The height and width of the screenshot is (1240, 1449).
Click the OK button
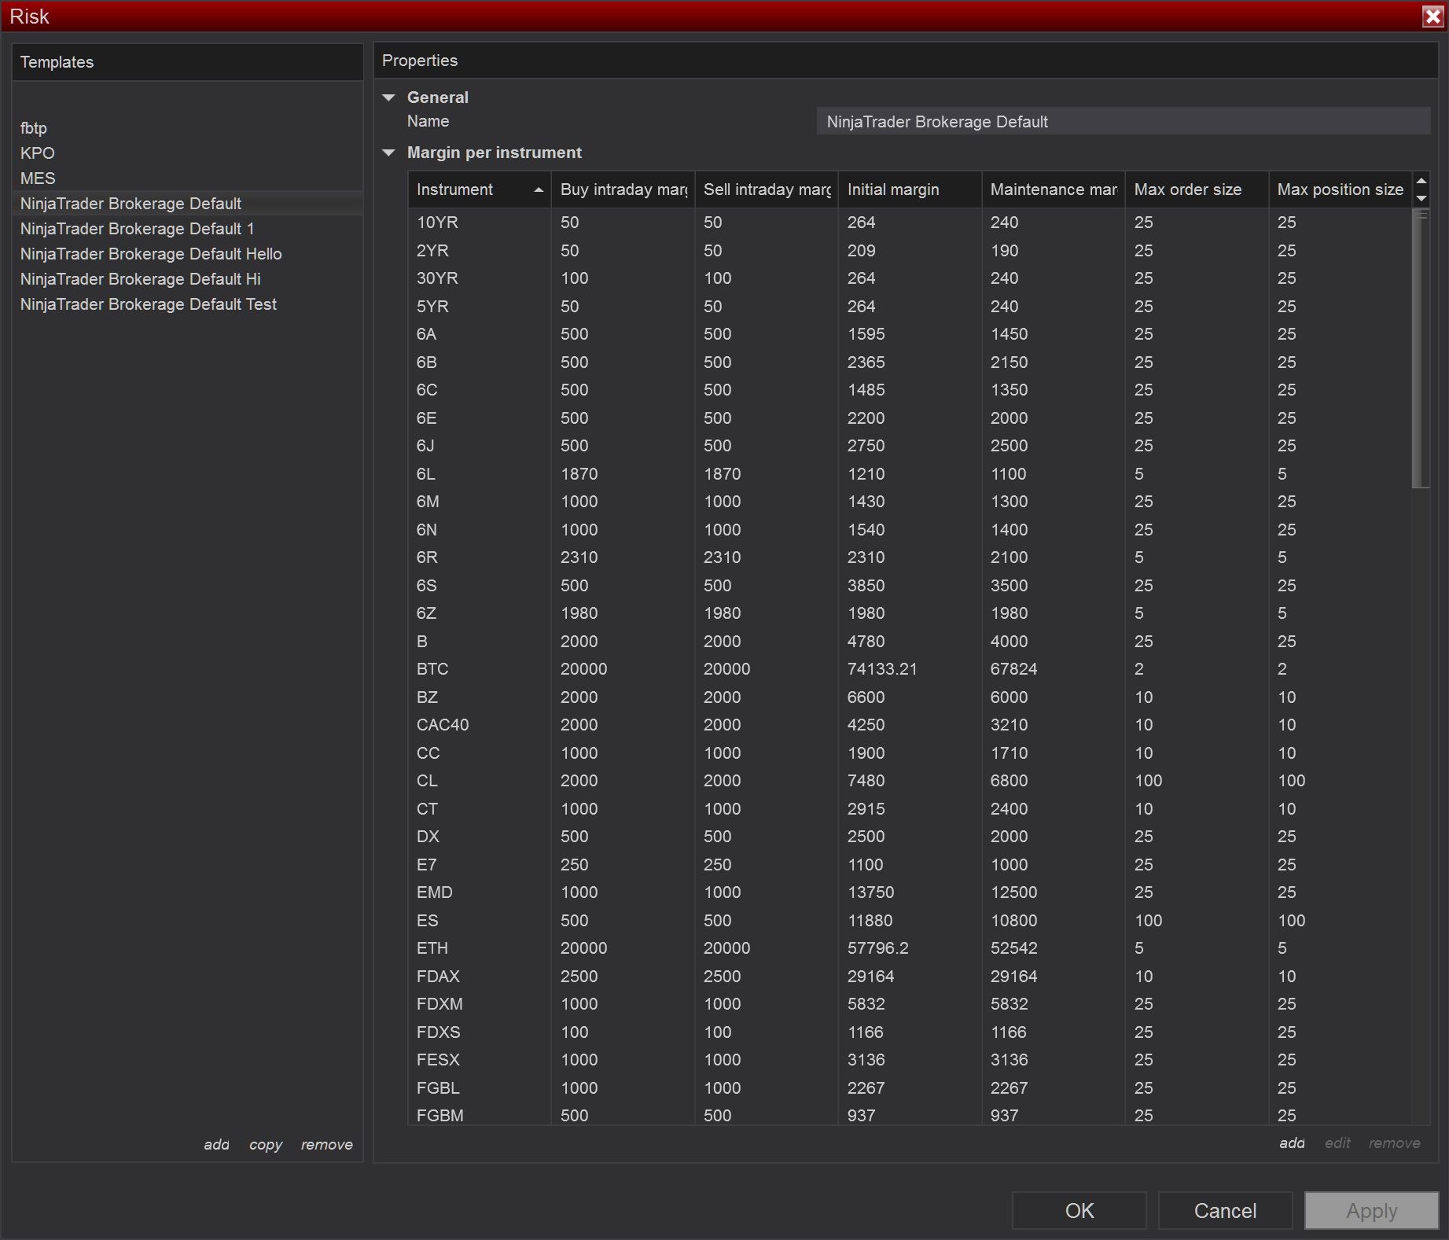click(1079, 1211)
